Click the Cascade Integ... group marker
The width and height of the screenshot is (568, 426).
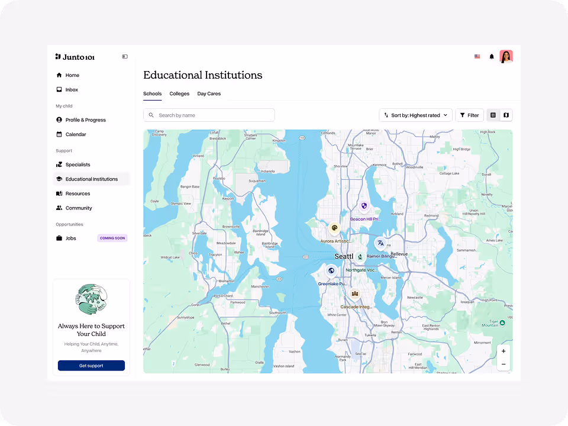click(x=354, y=293)
